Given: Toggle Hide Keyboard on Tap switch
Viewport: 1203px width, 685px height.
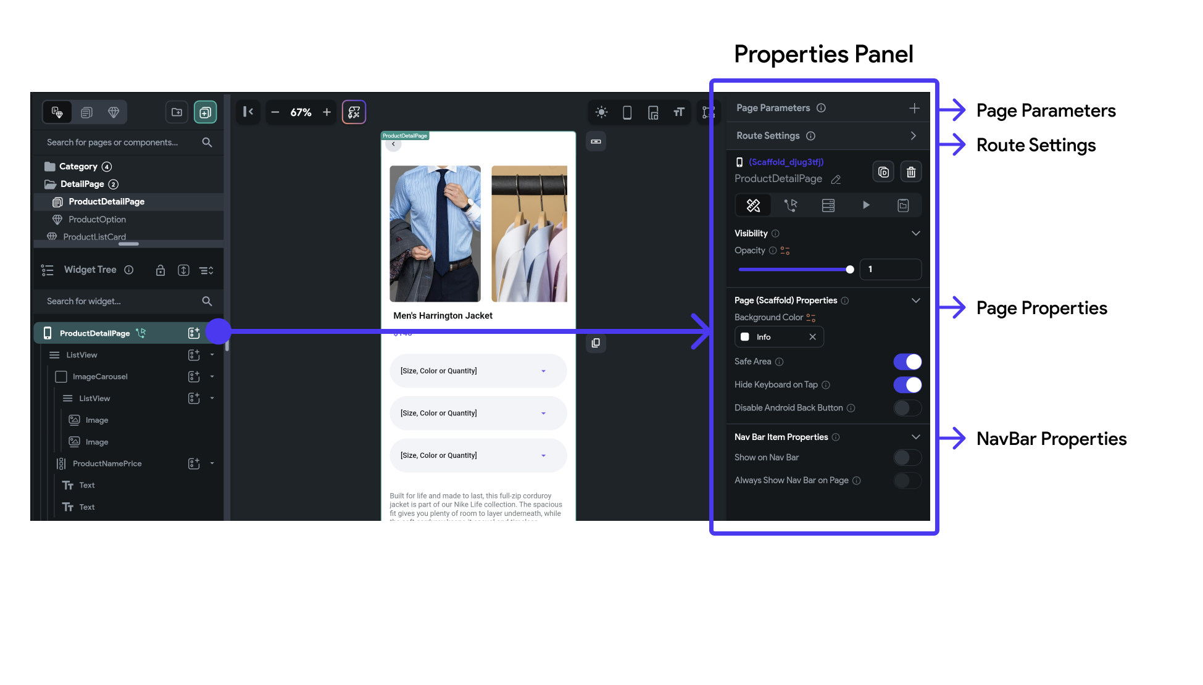Looking at the screenshot, I should pyautogui.click(x=907, y=384).
